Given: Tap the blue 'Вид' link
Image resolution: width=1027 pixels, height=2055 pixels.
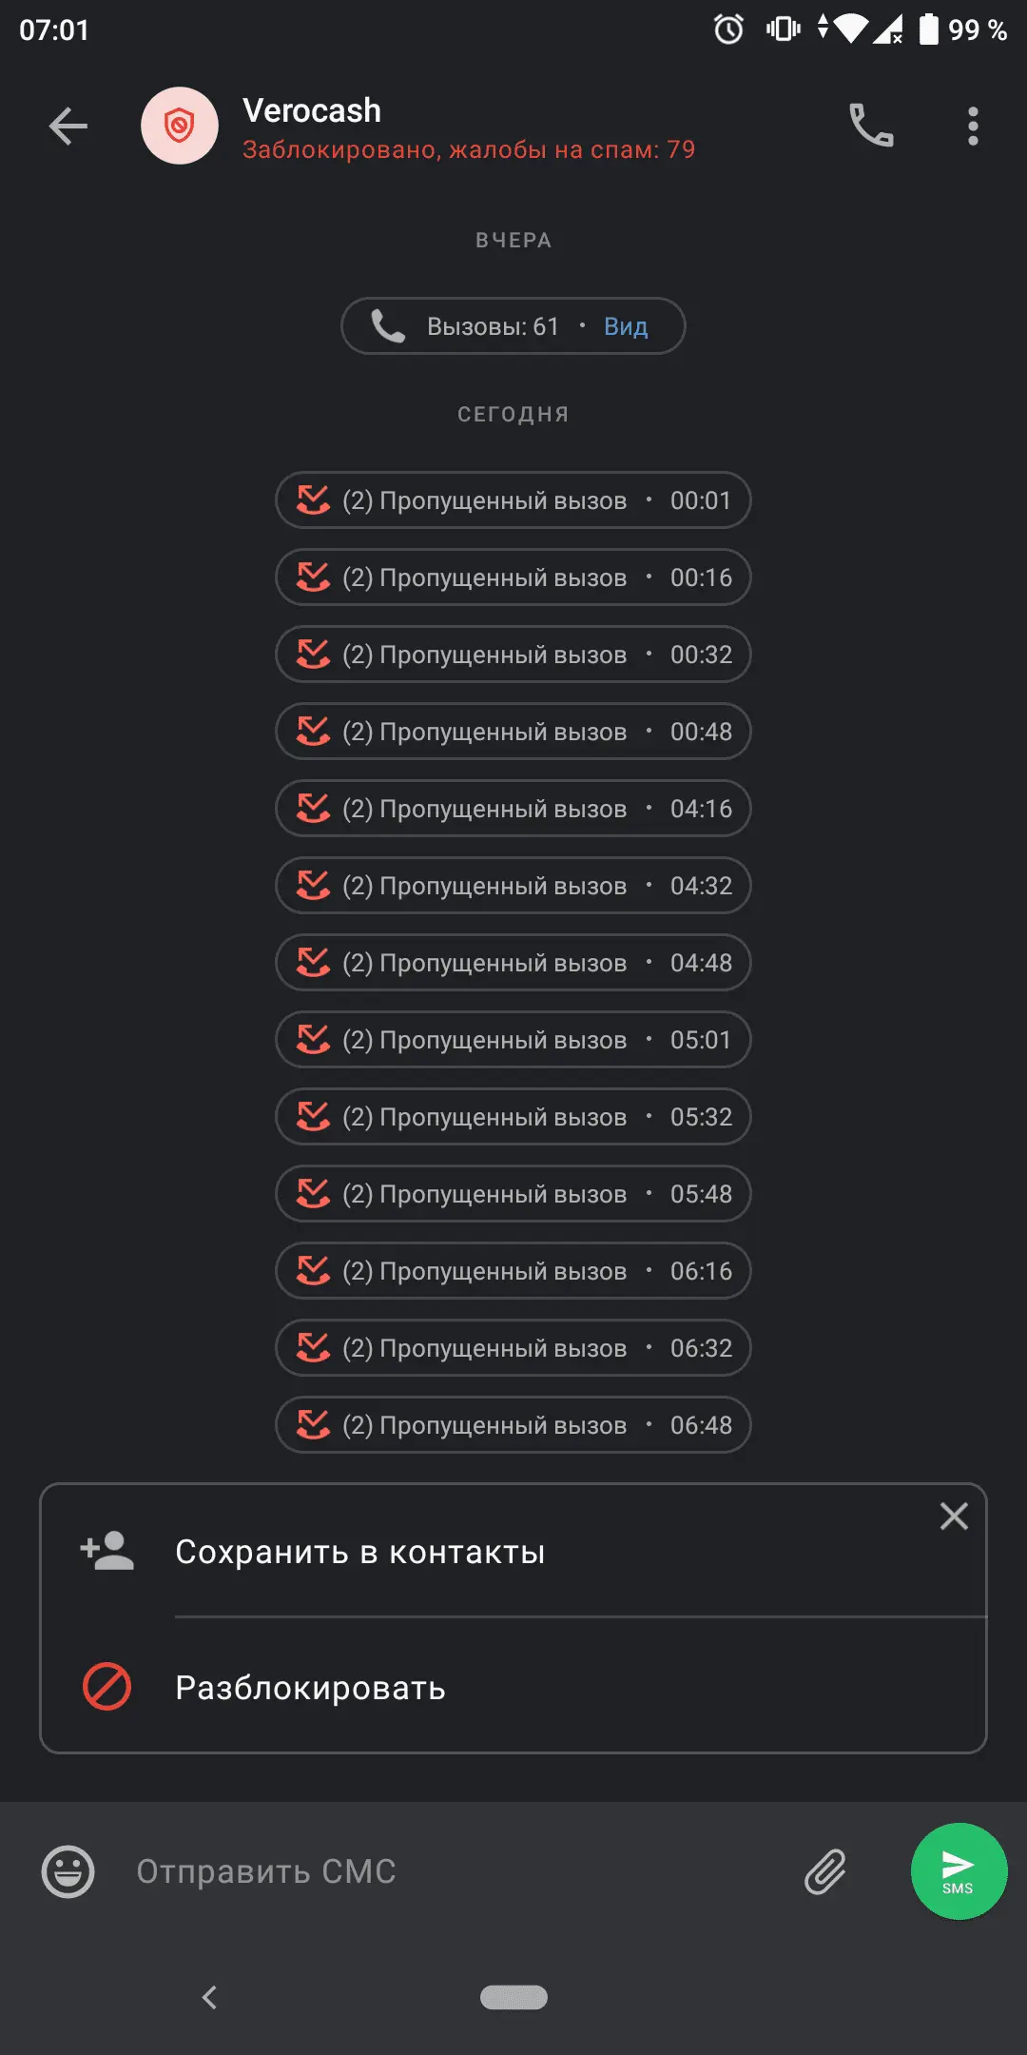Looking at the screenshot, I should pyautogui.click(x=626, y=327).
